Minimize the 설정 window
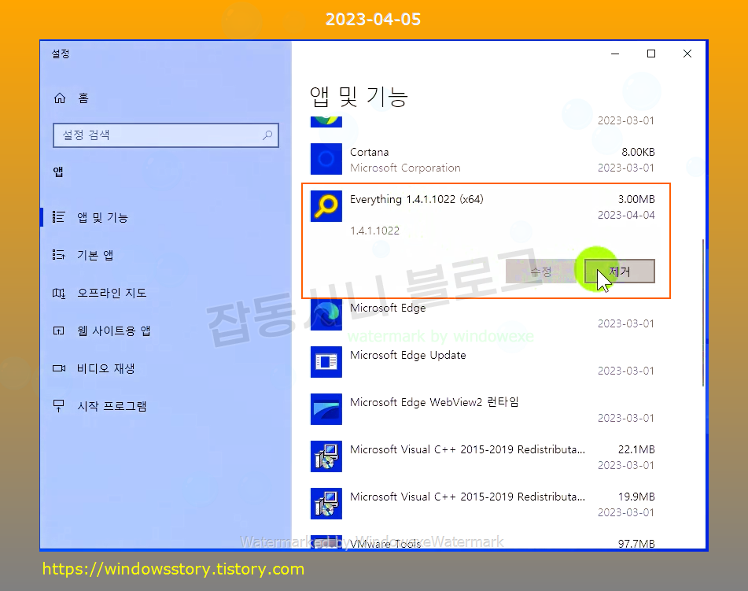 [615, 54]
